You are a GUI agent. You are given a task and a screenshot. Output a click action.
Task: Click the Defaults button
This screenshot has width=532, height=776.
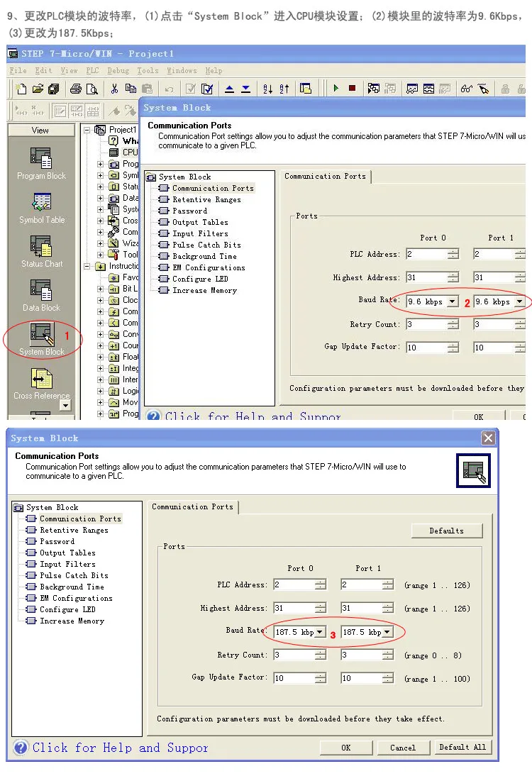pos(446,531)
